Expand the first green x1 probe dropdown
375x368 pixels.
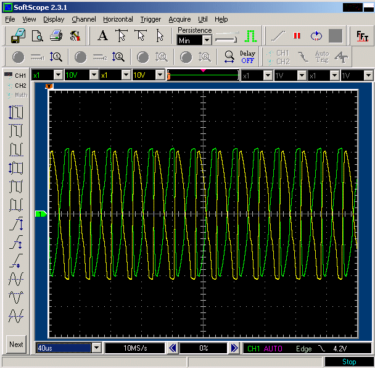(59, 75)
